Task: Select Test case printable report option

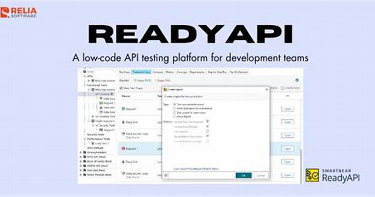Action: point(175,104)
